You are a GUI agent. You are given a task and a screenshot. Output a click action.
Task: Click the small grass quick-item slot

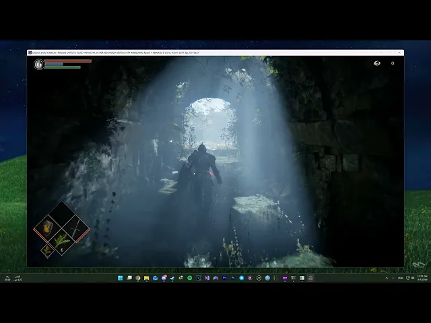47,250
